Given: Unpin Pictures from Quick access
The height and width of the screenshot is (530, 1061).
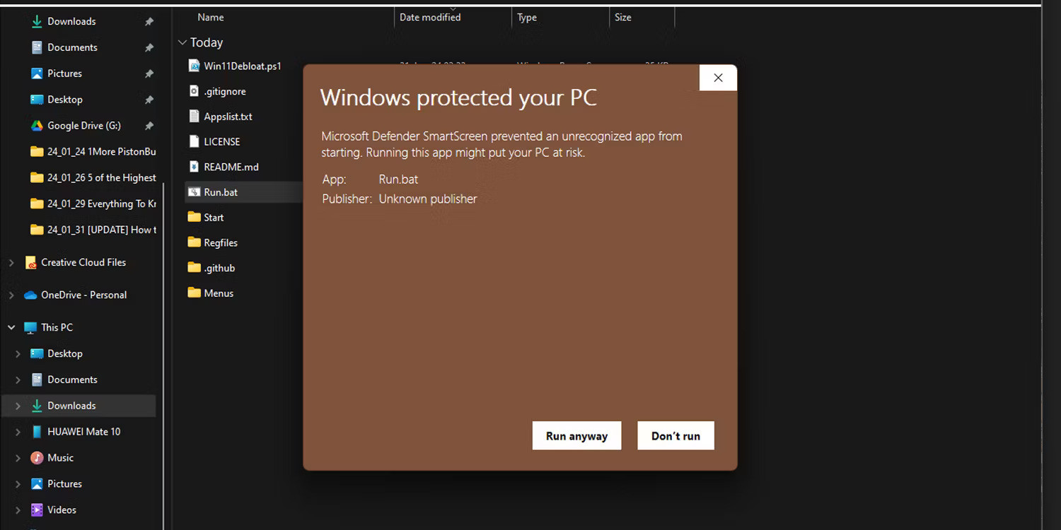Looking at the screenshot, I should (x=149, y=73).
